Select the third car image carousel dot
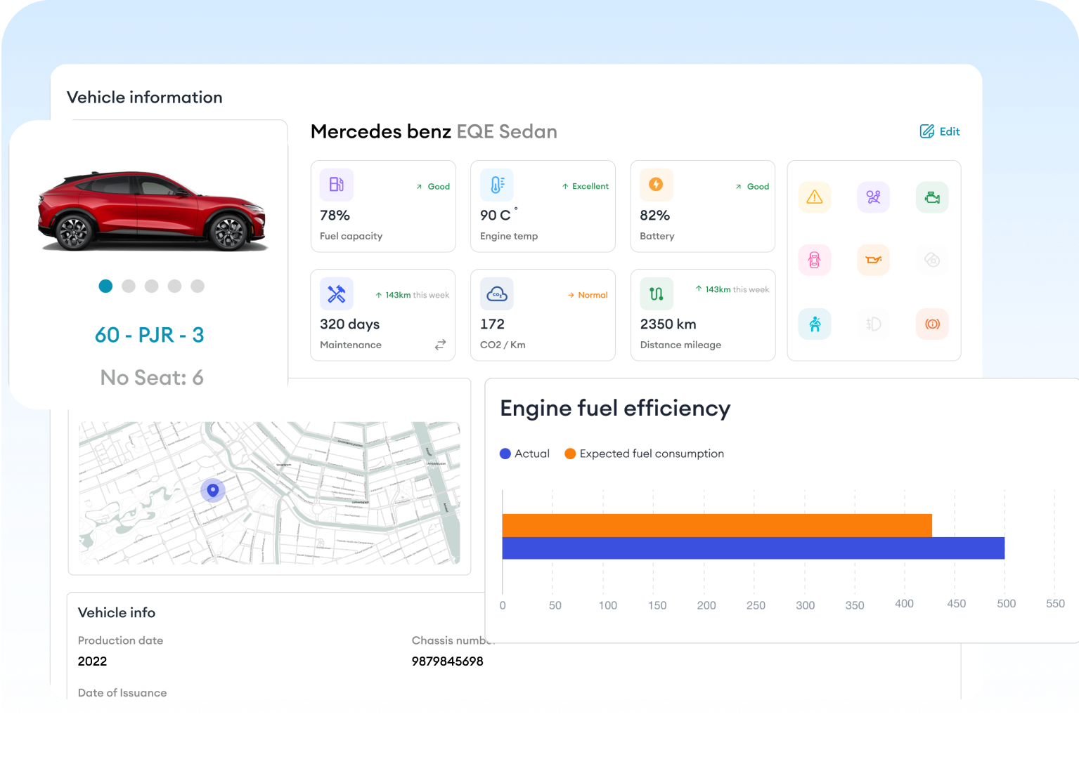Screen dimensions: 1079x759 point(152,286)
